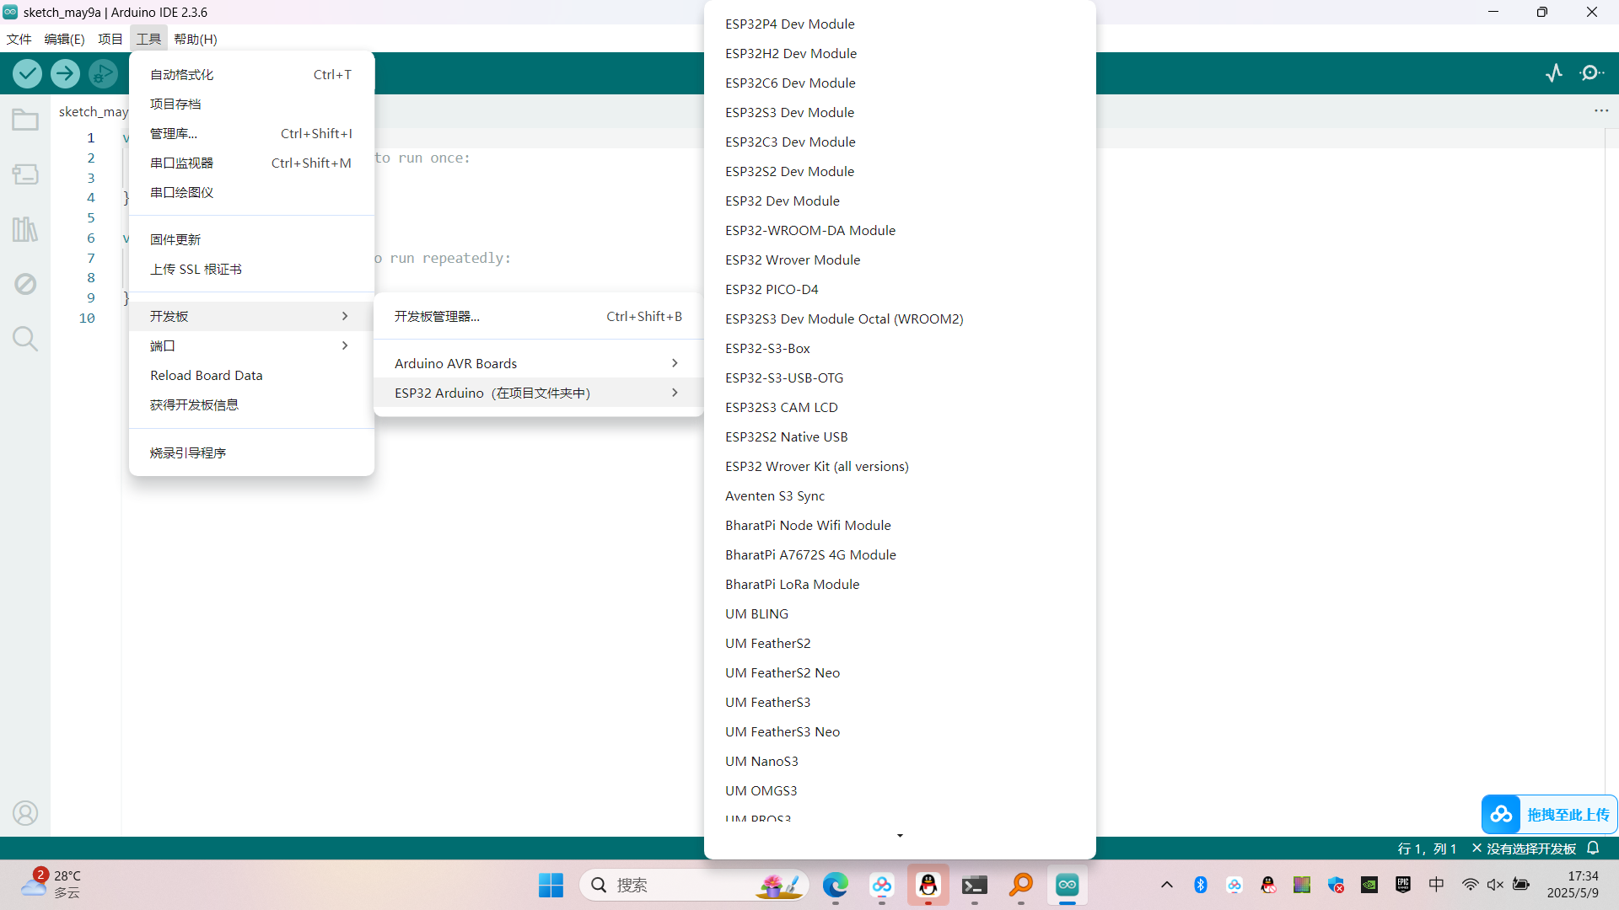Viewport: 1619px width, 910px height.
Task: Open 串口监视器 menu entry
Action: coord(251,163)
